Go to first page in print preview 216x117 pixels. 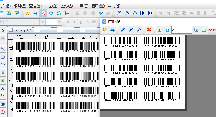(159, 30)
